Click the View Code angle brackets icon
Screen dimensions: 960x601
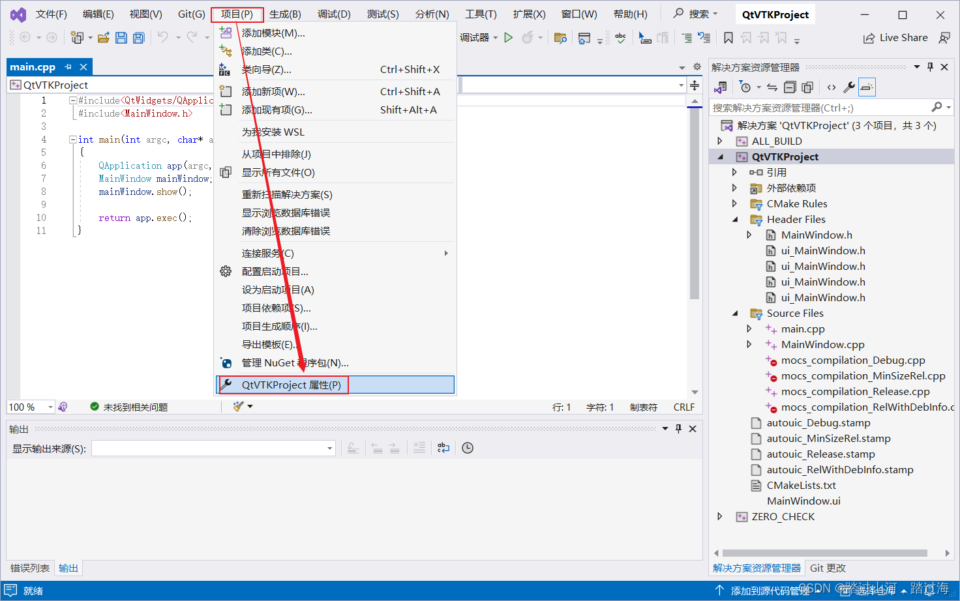tap(832, 87)
